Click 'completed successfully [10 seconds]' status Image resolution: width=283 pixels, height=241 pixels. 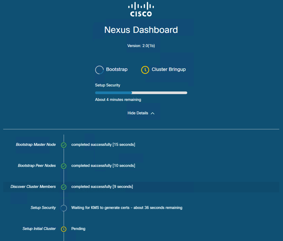coord(103,166)
